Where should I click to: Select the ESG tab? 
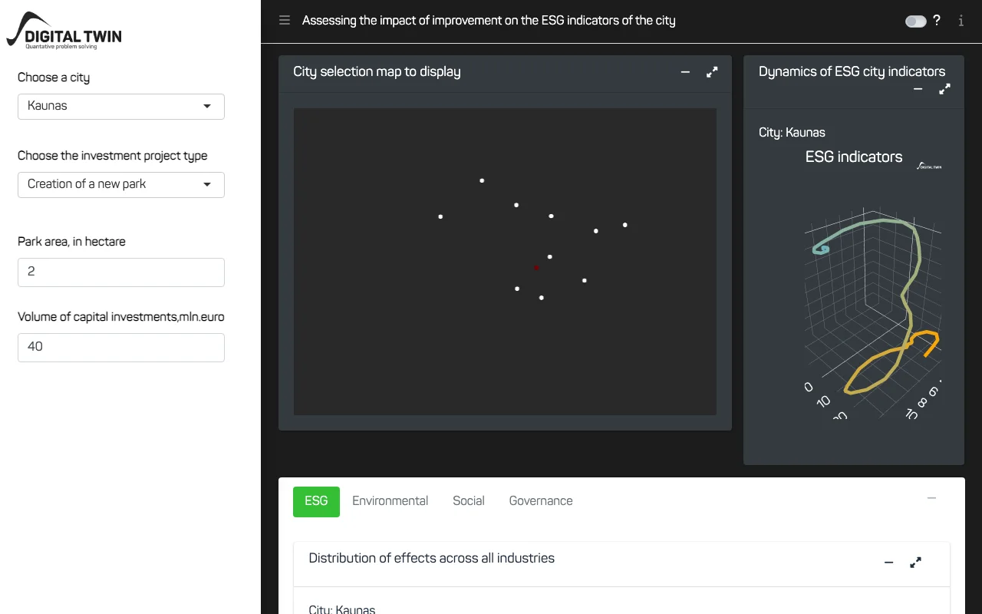tap(316, 501)
